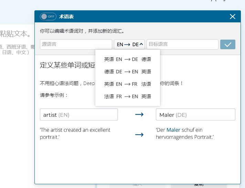Image resolution: width=245 pixels, height=188 pixels.
Task: Click the artist (EN) example box
Action: click(x=79, y=115)
